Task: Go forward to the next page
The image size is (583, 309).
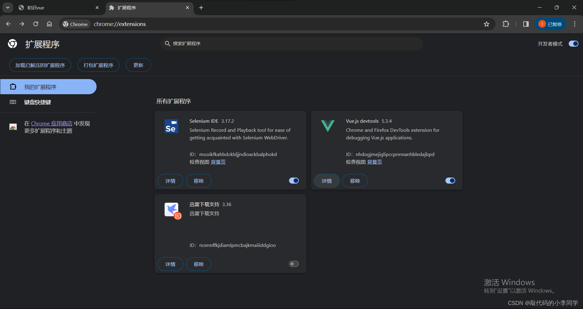Action: pyautogui.click(x=22, y=24)
